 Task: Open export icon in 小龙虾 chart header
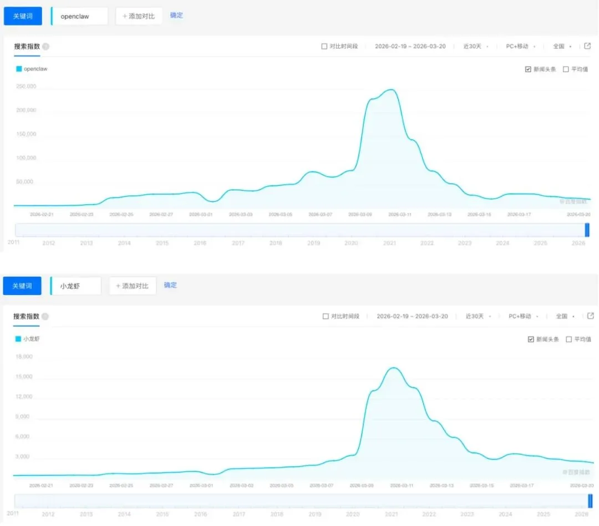(x=590, y=316)
